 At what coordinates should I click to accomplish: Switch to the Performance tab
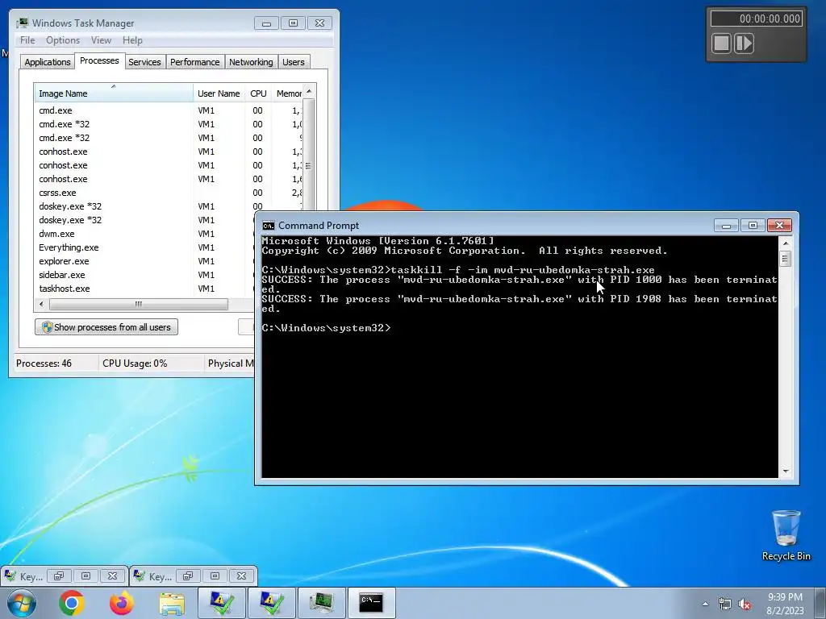click(x=194, y=62)
